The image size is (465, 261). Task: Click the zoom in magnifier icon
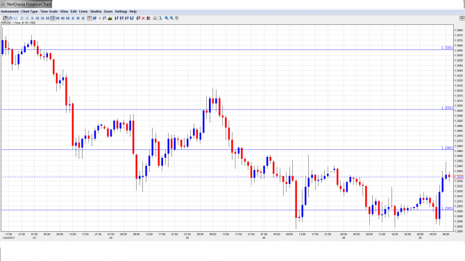pos(167,18)
